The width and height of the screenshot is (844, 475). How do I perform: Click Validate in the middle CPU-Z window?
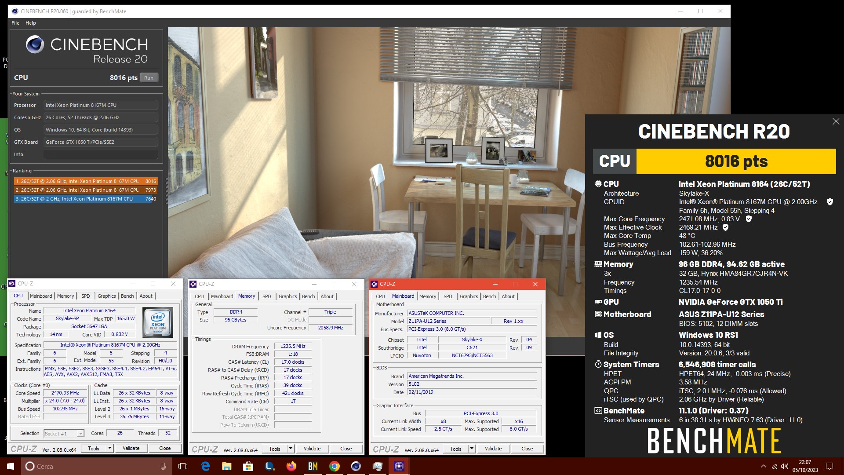tap(312, 449)
